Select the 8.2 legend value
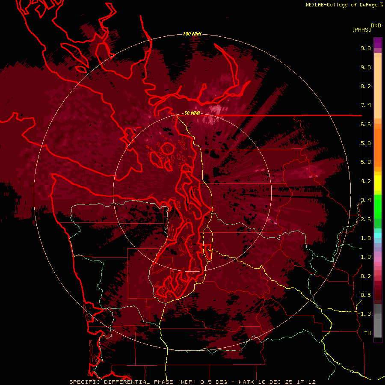This screenshot has width=385, height=385. coord(366,86)
